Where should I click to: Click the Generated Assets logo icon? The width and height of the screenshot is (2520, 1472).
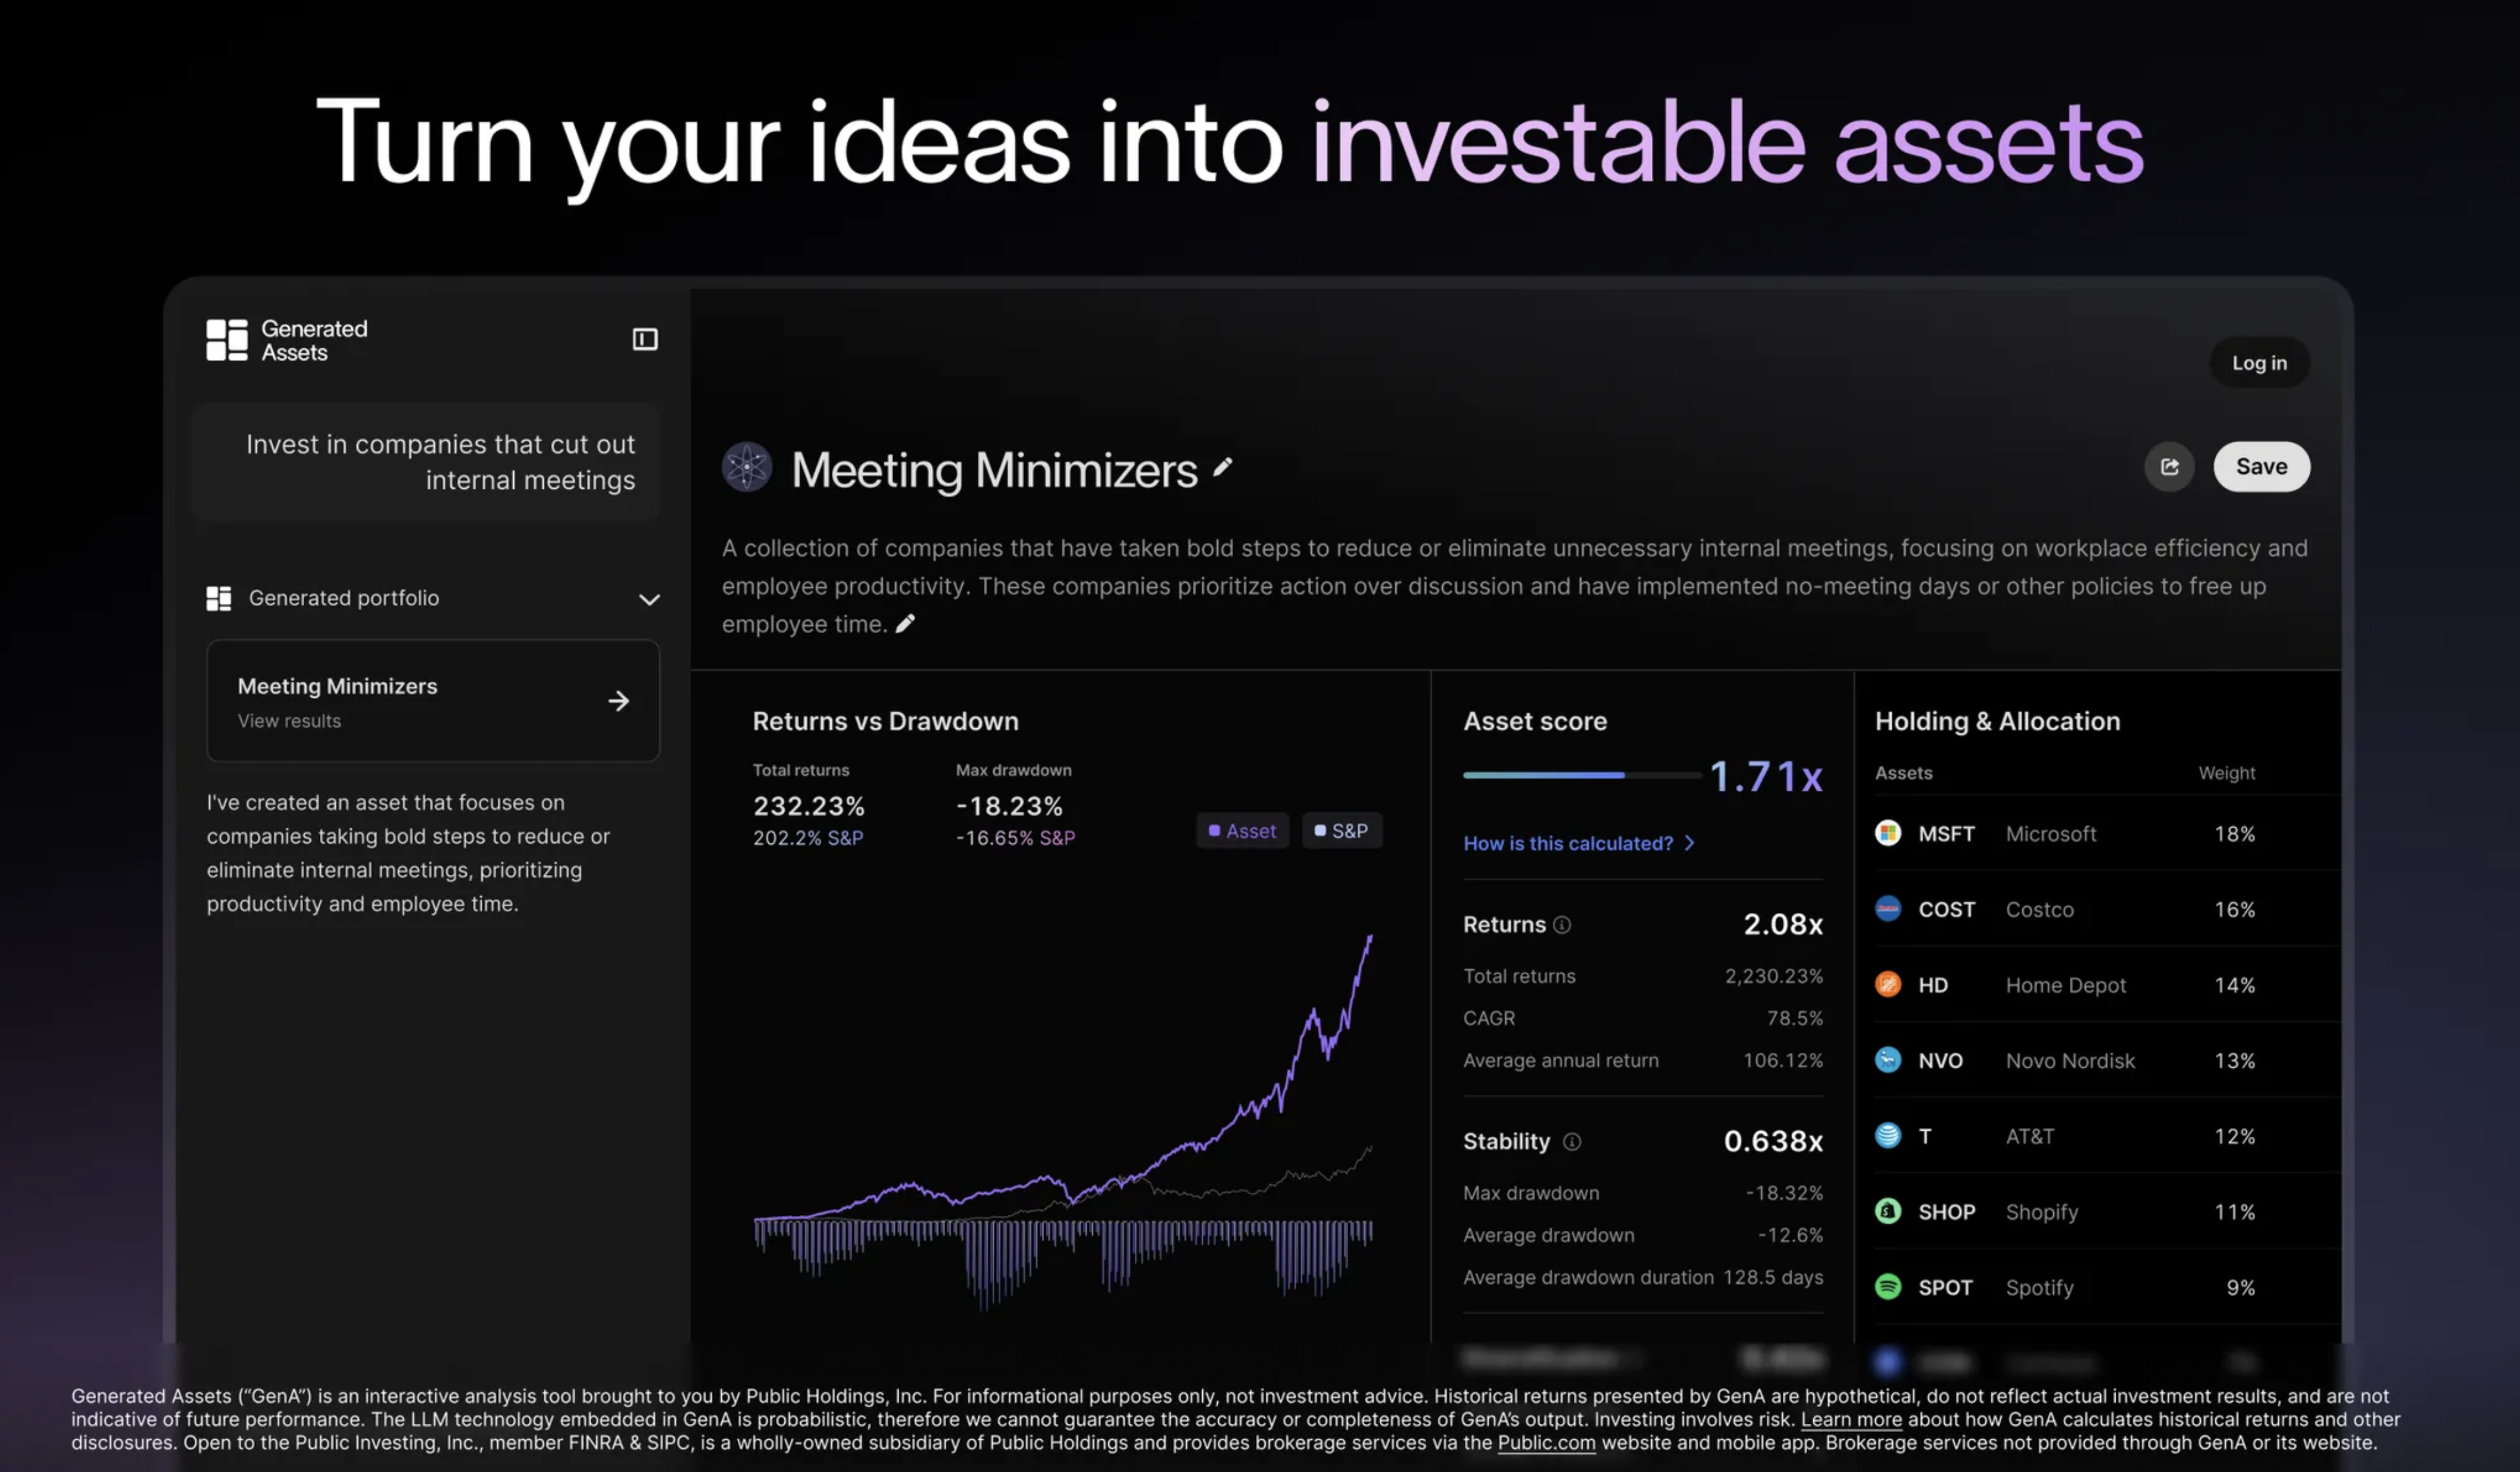click(227, 340)
